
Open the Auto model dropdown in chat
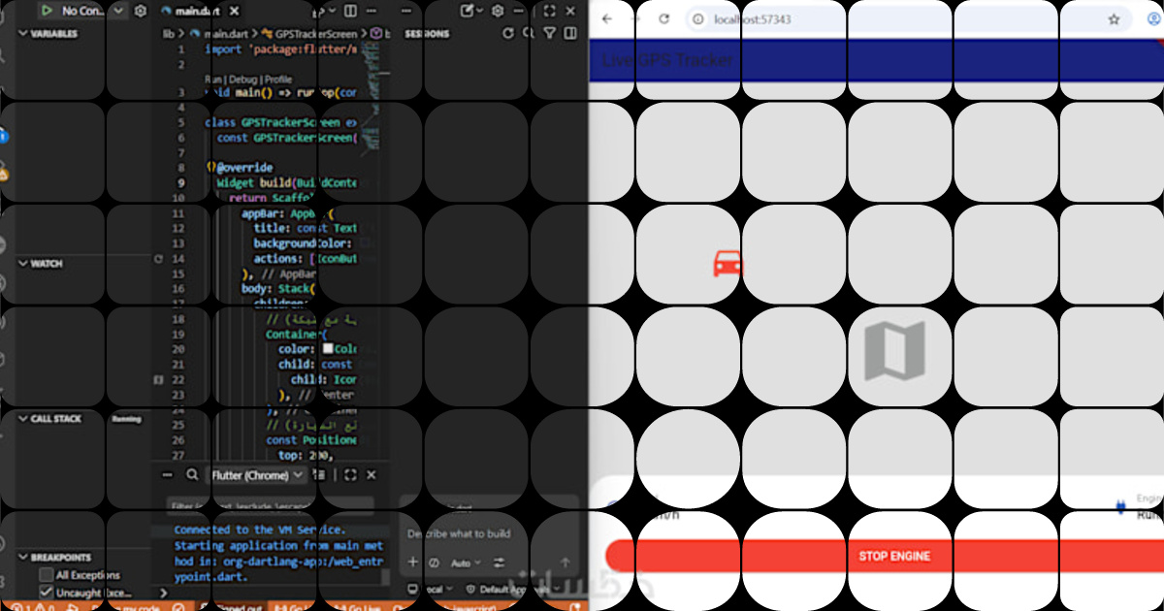click(467, 563)
